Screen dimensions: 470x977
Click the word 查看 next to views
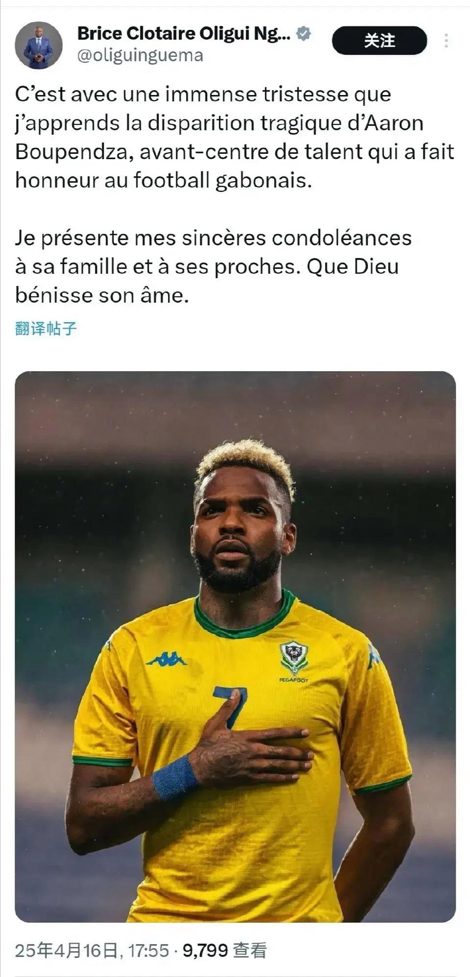click(250, 950)
